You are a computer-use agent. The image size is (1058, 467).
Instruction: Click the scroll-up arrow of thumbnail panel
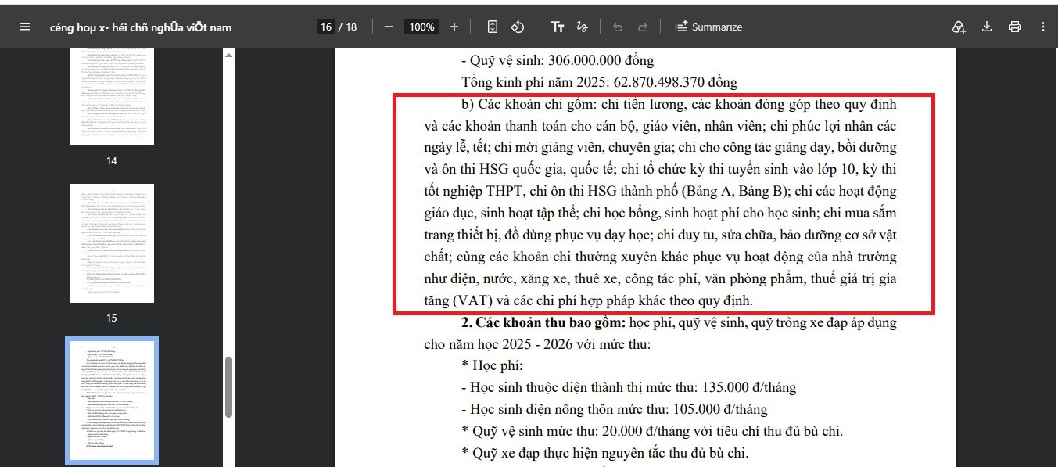pyautogui.click(x=228, y=55)
